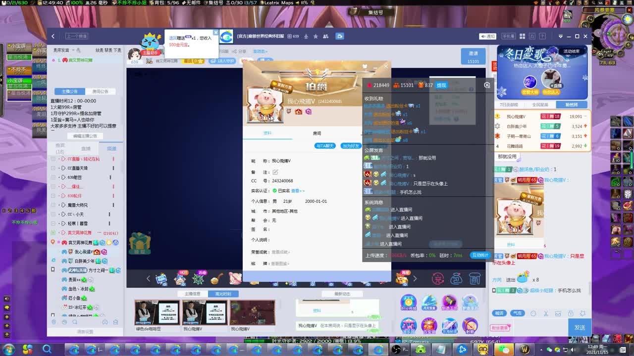Image resolution: width=634 pixels, height=356 pixels.
Task: Select user 白胖美少年 in the channel list
Action: pos(84,261)
